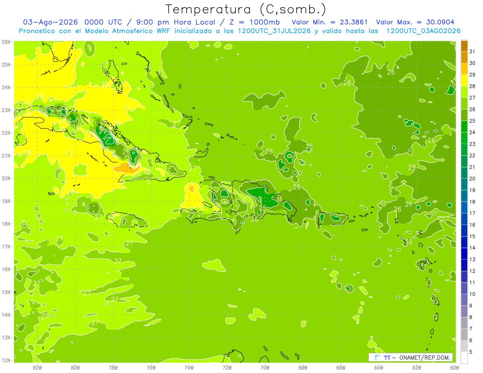The image size is (483, 373).
Task: Click the "15N" latitude axis label
Action: click(x=6, y=292)
